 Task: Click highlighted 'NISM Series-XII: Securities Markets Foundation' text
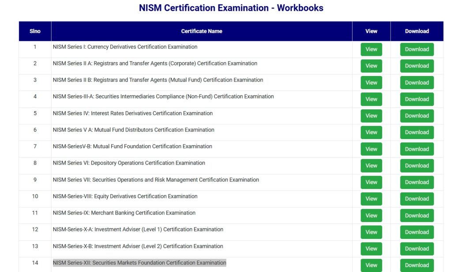click(139, 263)
